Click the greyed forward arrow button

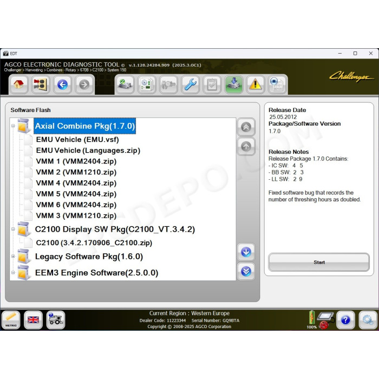pyautogui.click(x=84, y=84)
